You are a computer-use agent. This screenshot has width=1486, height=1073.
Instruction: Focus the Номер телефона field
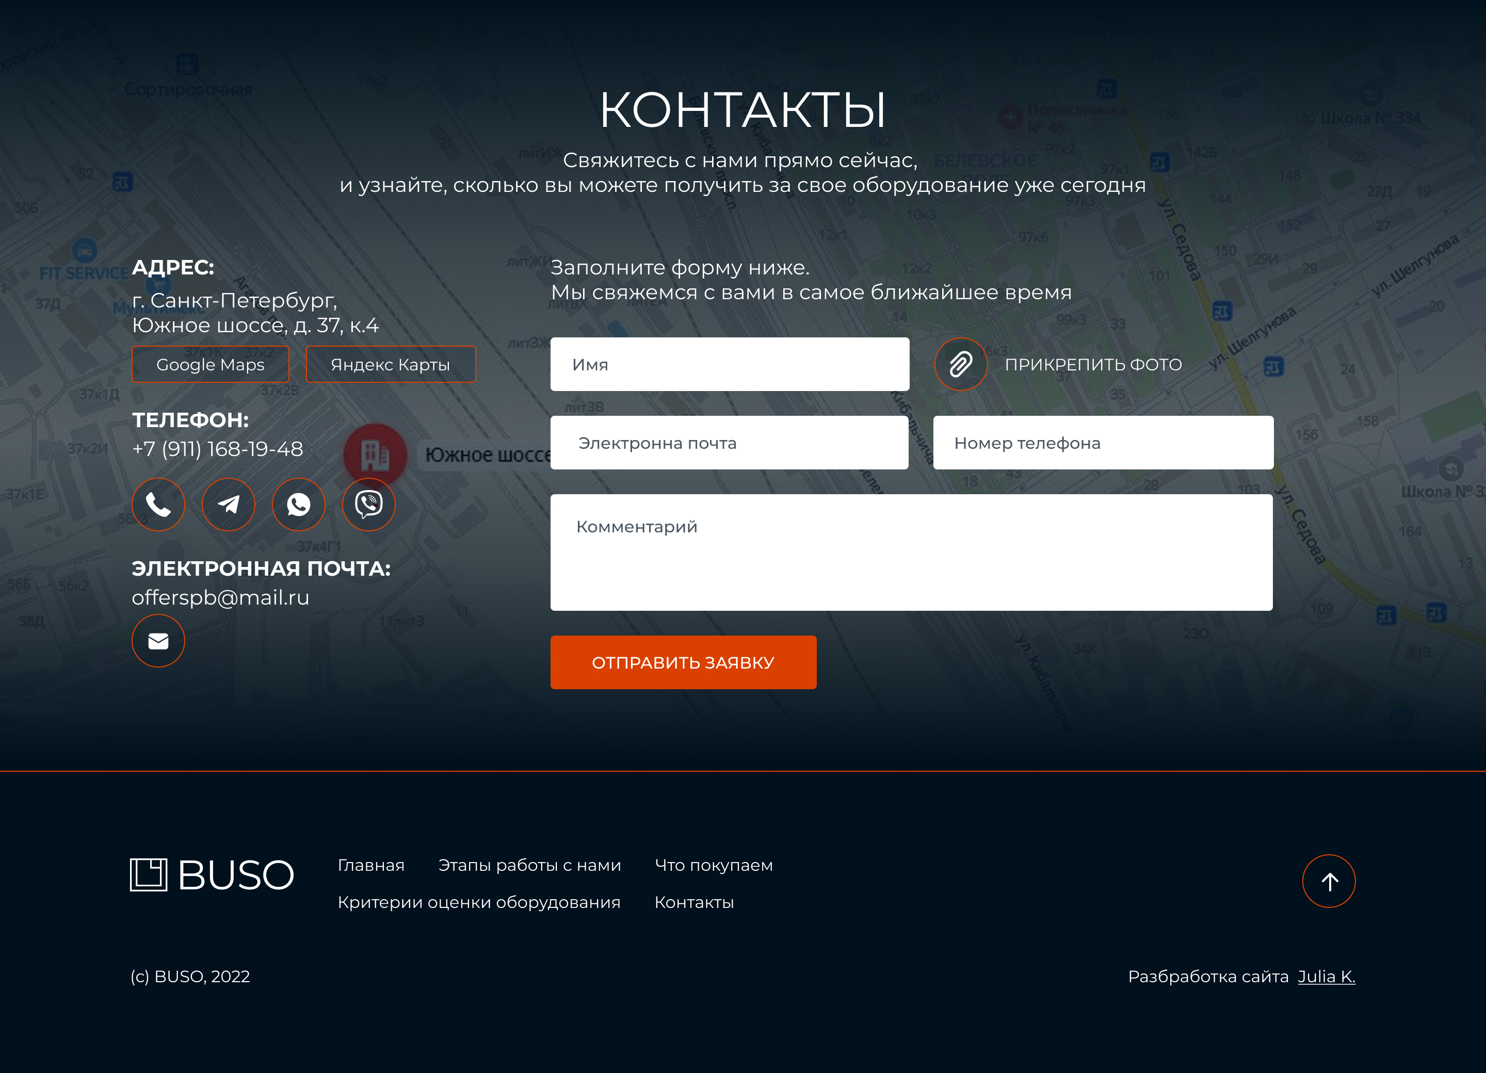1103,443
